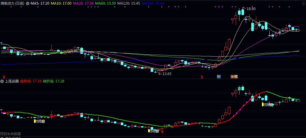Click the 财 financial event marker
Image resolution: width=306 pixels, height=138 pixels.
coord(219,76)
